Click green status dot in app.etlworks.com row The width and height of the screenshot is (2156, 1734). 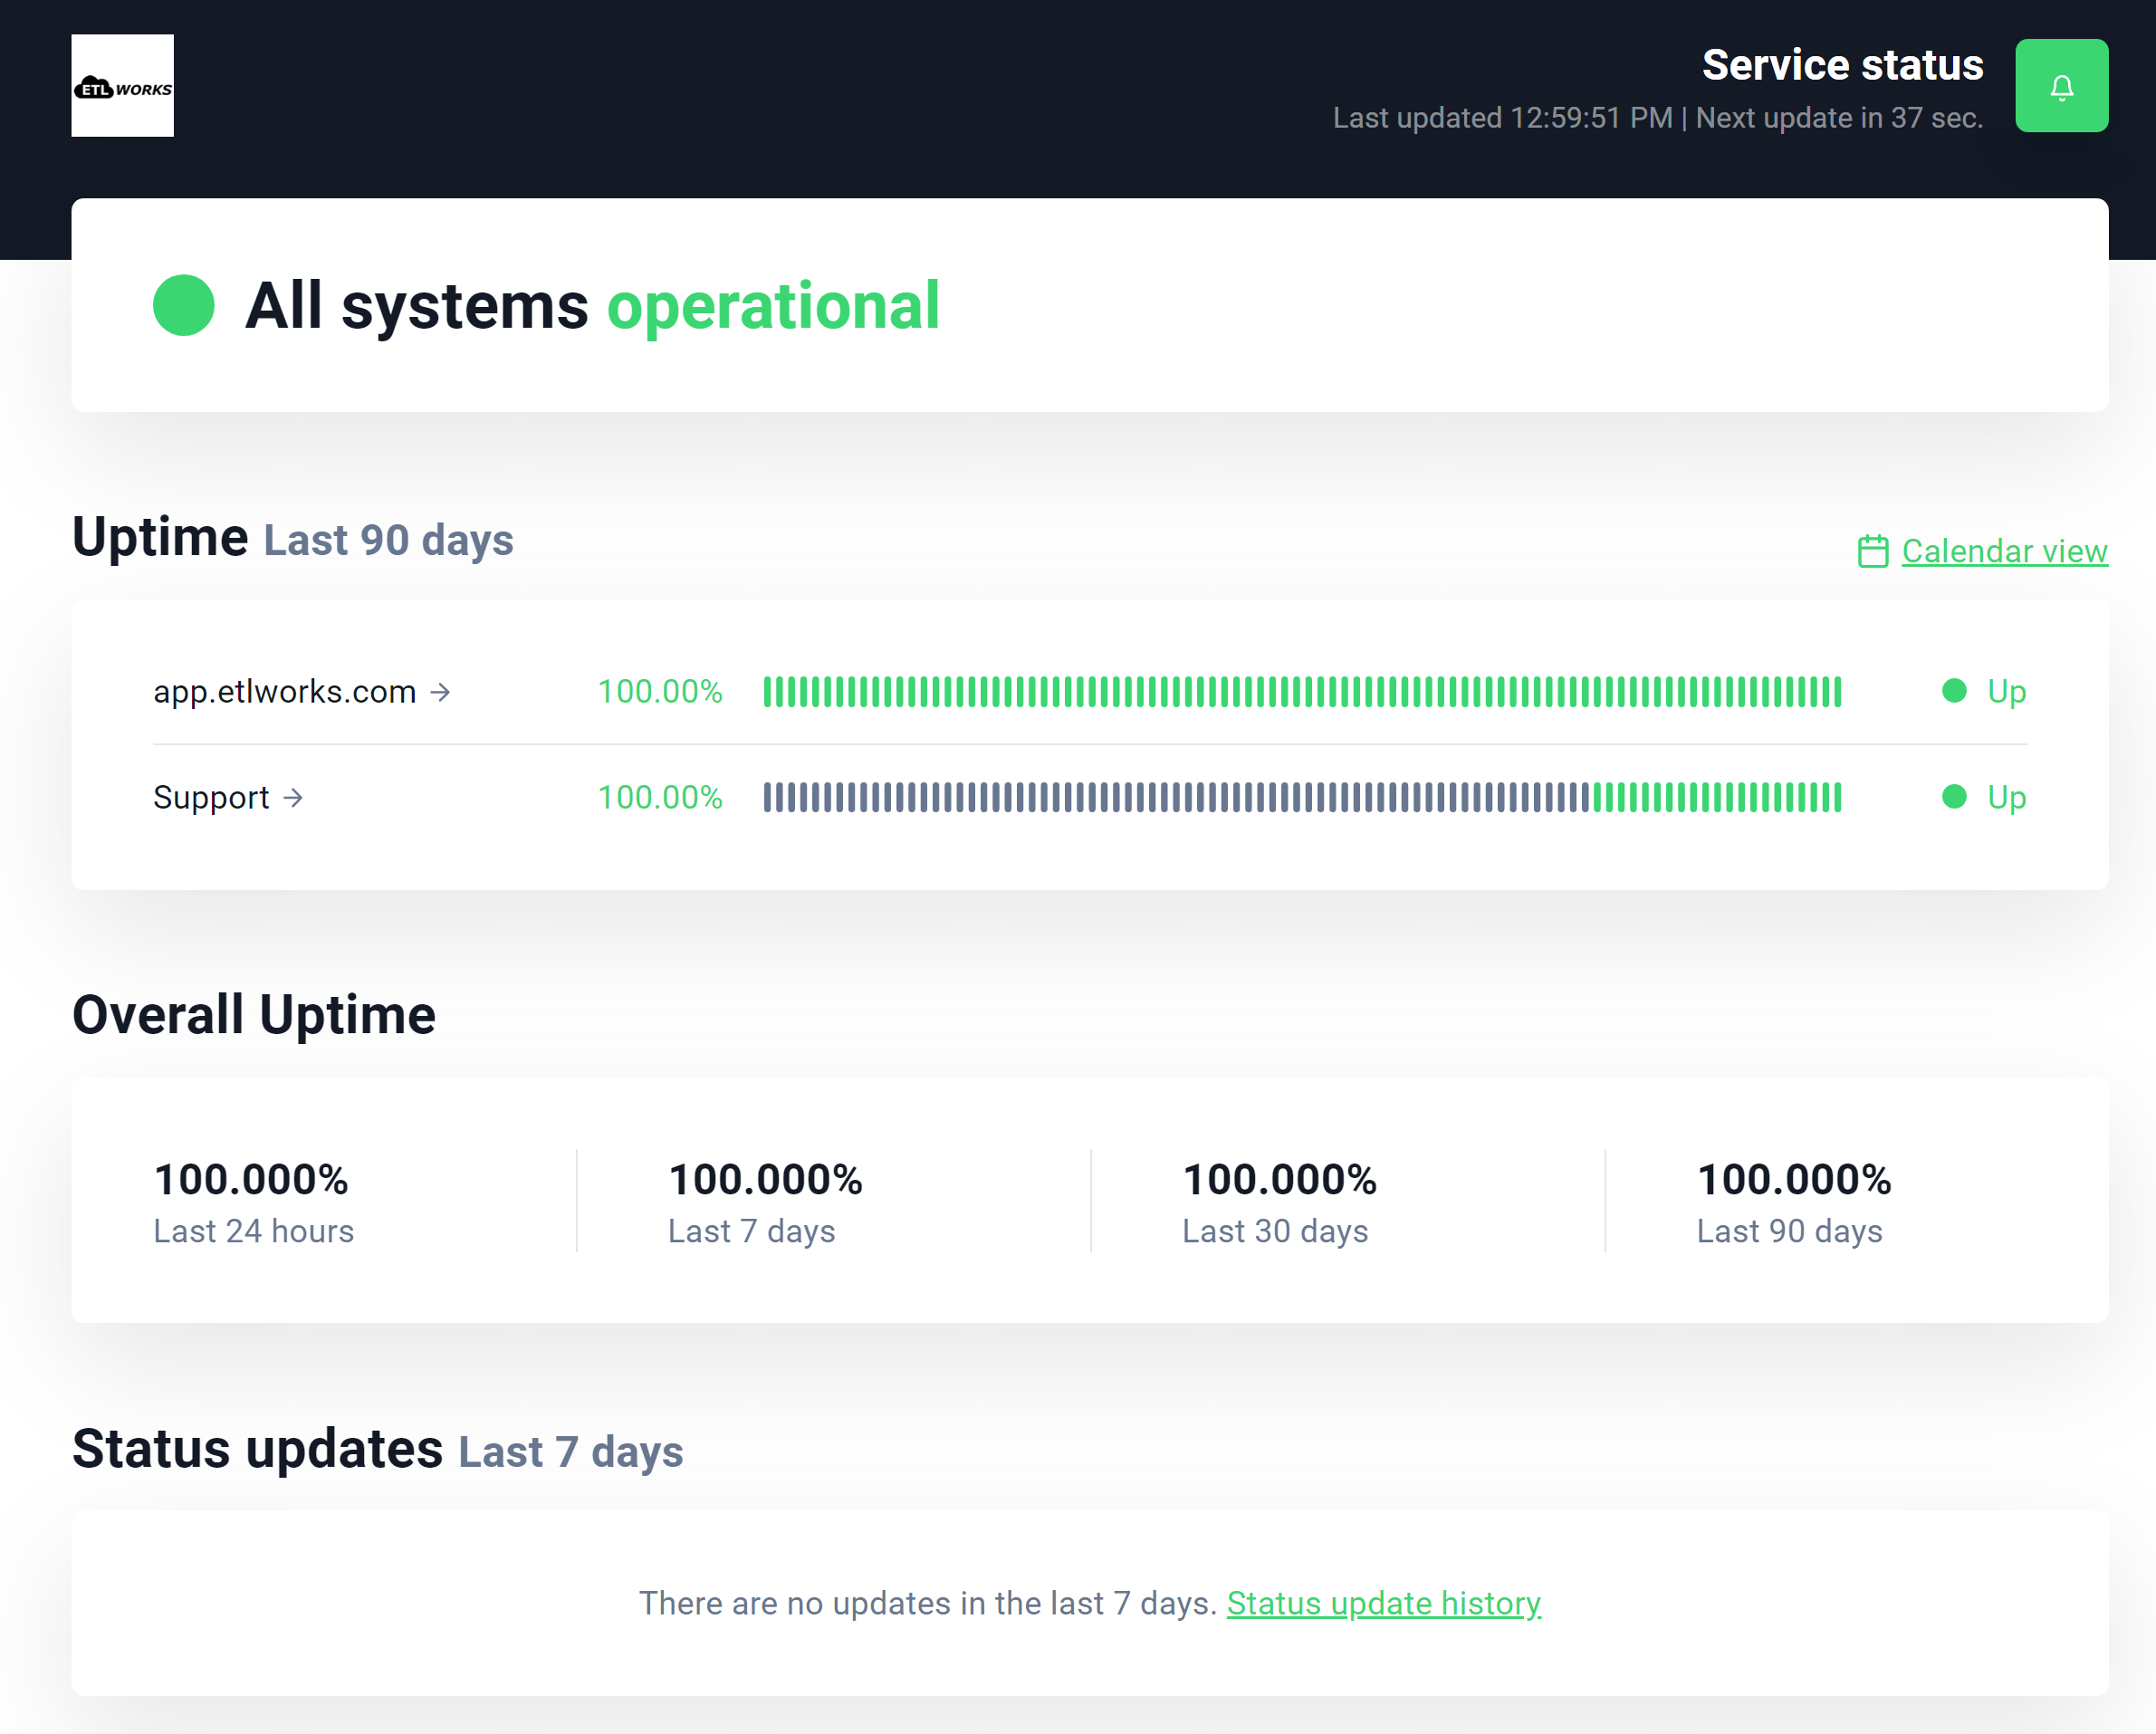[x=1954, y=691]
